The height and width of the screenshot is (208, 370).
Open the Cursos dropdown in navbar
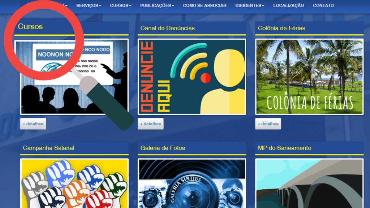[x=120, y=5]
